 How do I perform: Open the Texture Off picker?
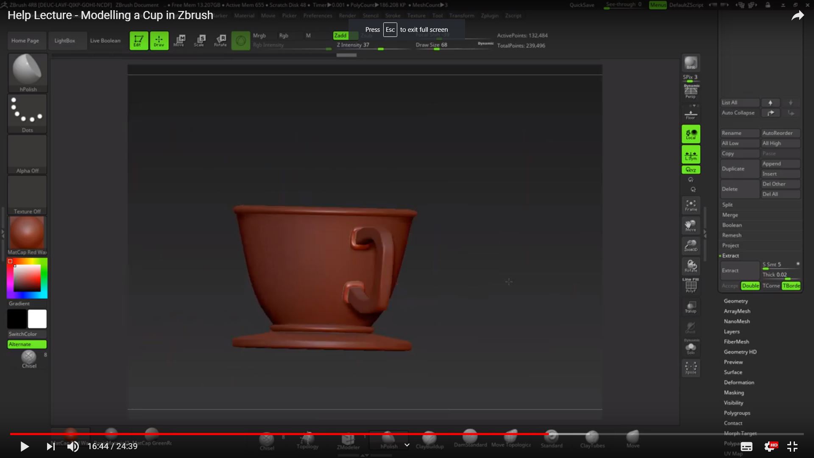(28, 195)
